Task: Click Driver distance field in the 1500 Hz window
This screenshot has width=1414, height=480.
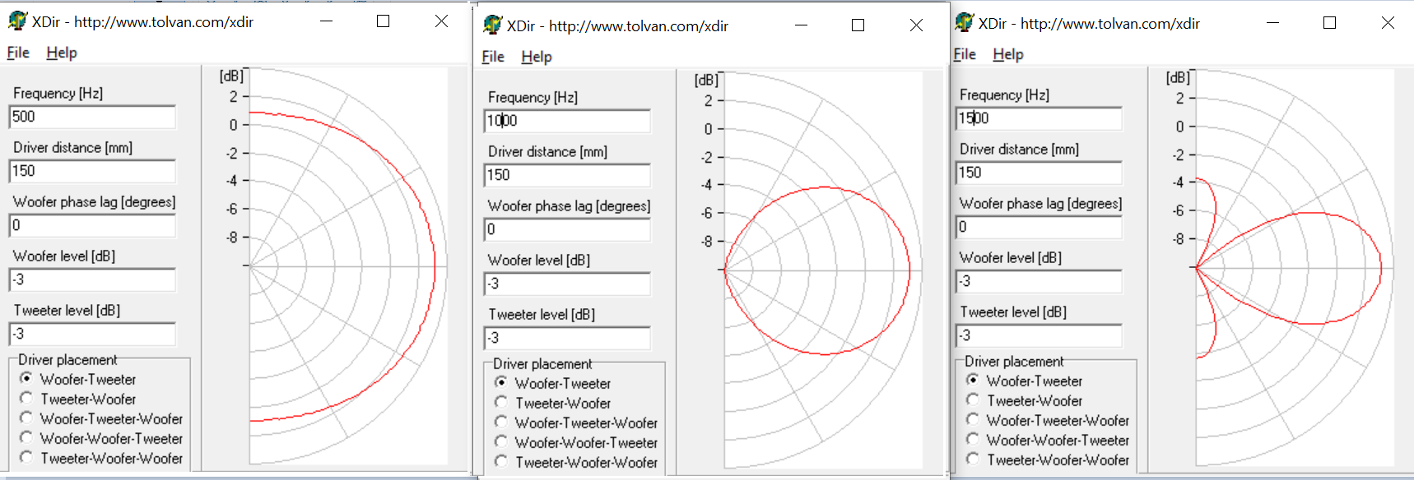Action: pyautogui.click(x=1039, y=173)
